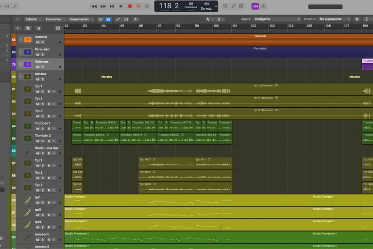
Task: Click the add track plus button
Action: tap(18, 28)
